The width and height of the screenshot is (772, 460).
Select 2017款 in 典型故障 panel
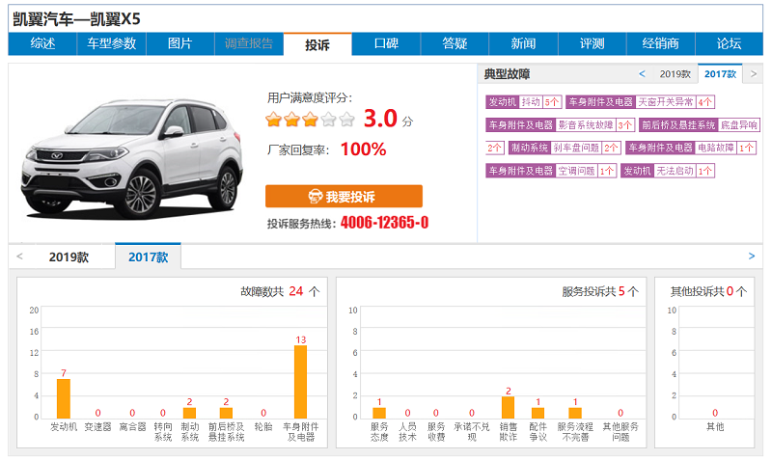720,74
